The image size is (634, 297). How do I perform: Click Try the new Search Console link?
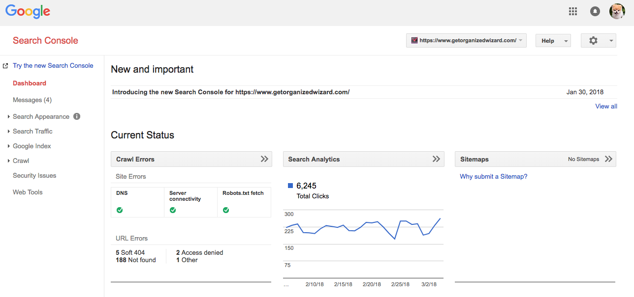[x=53, y=65]
